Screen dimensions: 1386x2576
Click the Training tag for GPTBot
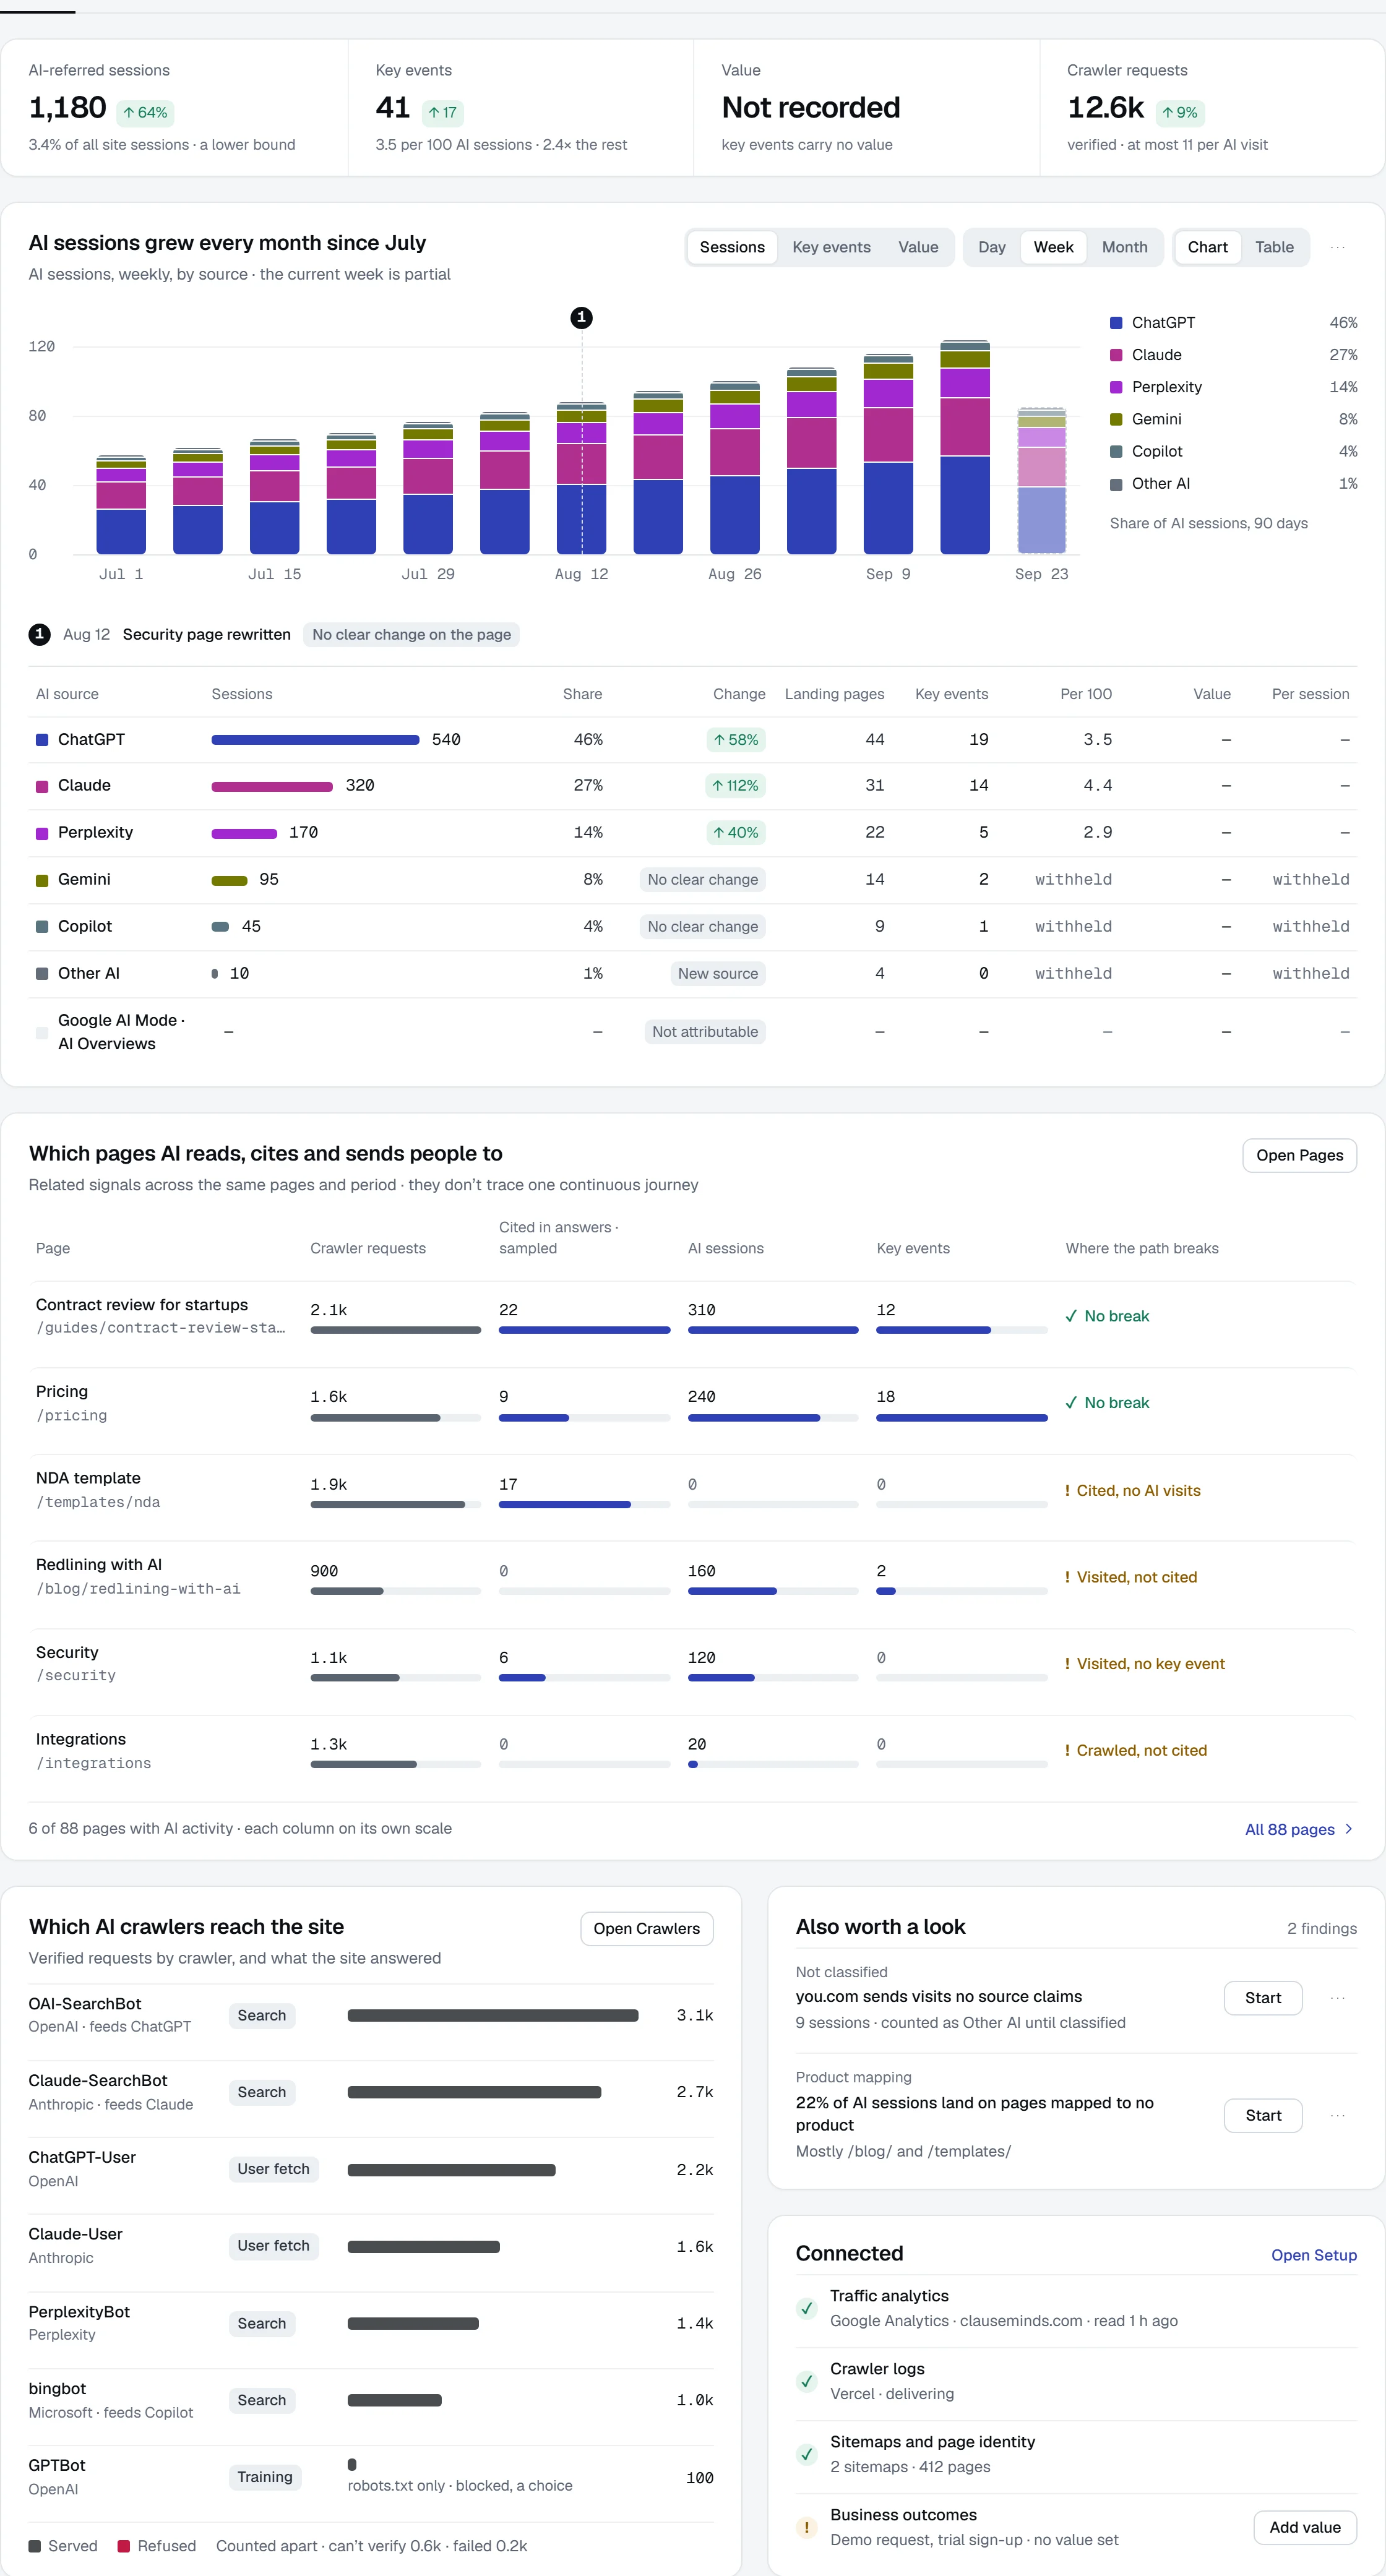[x=264, y=2476]
